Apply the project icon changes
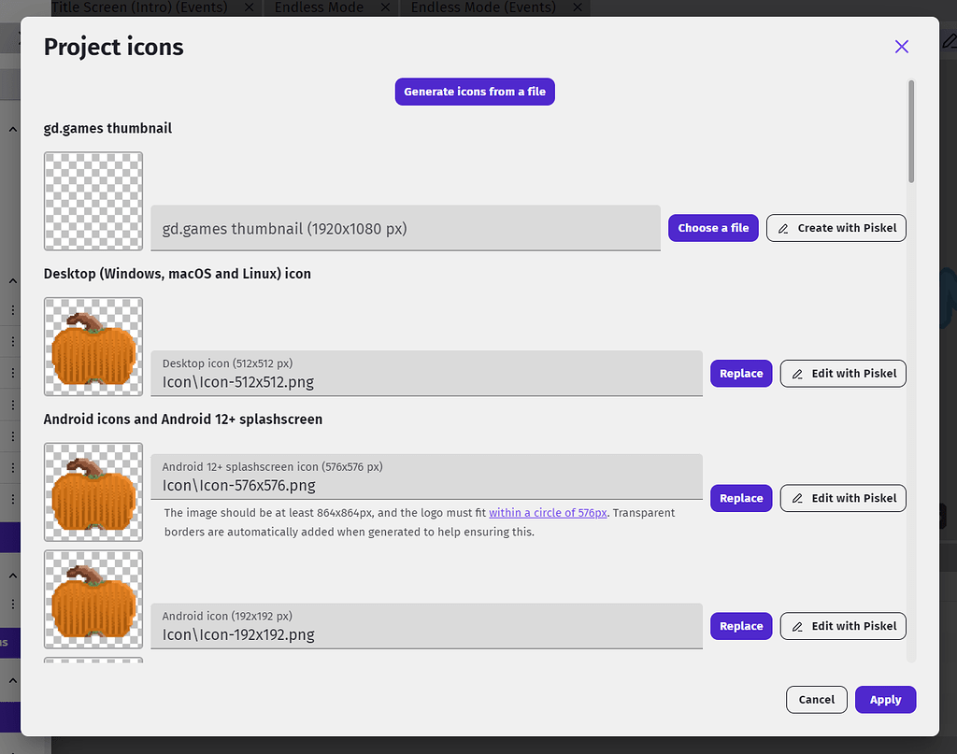The image size is (957, 754). [885, 699]
